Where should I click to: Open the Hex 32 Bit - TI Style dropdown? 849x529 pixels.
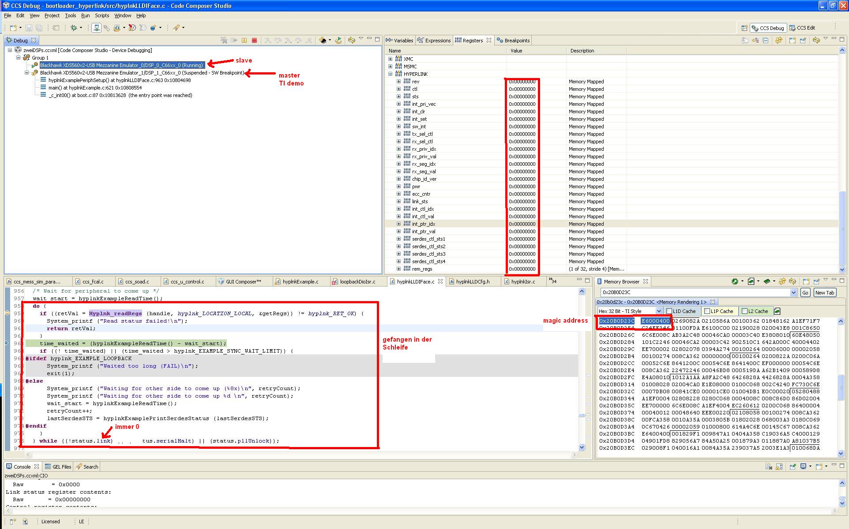point(658,311)
